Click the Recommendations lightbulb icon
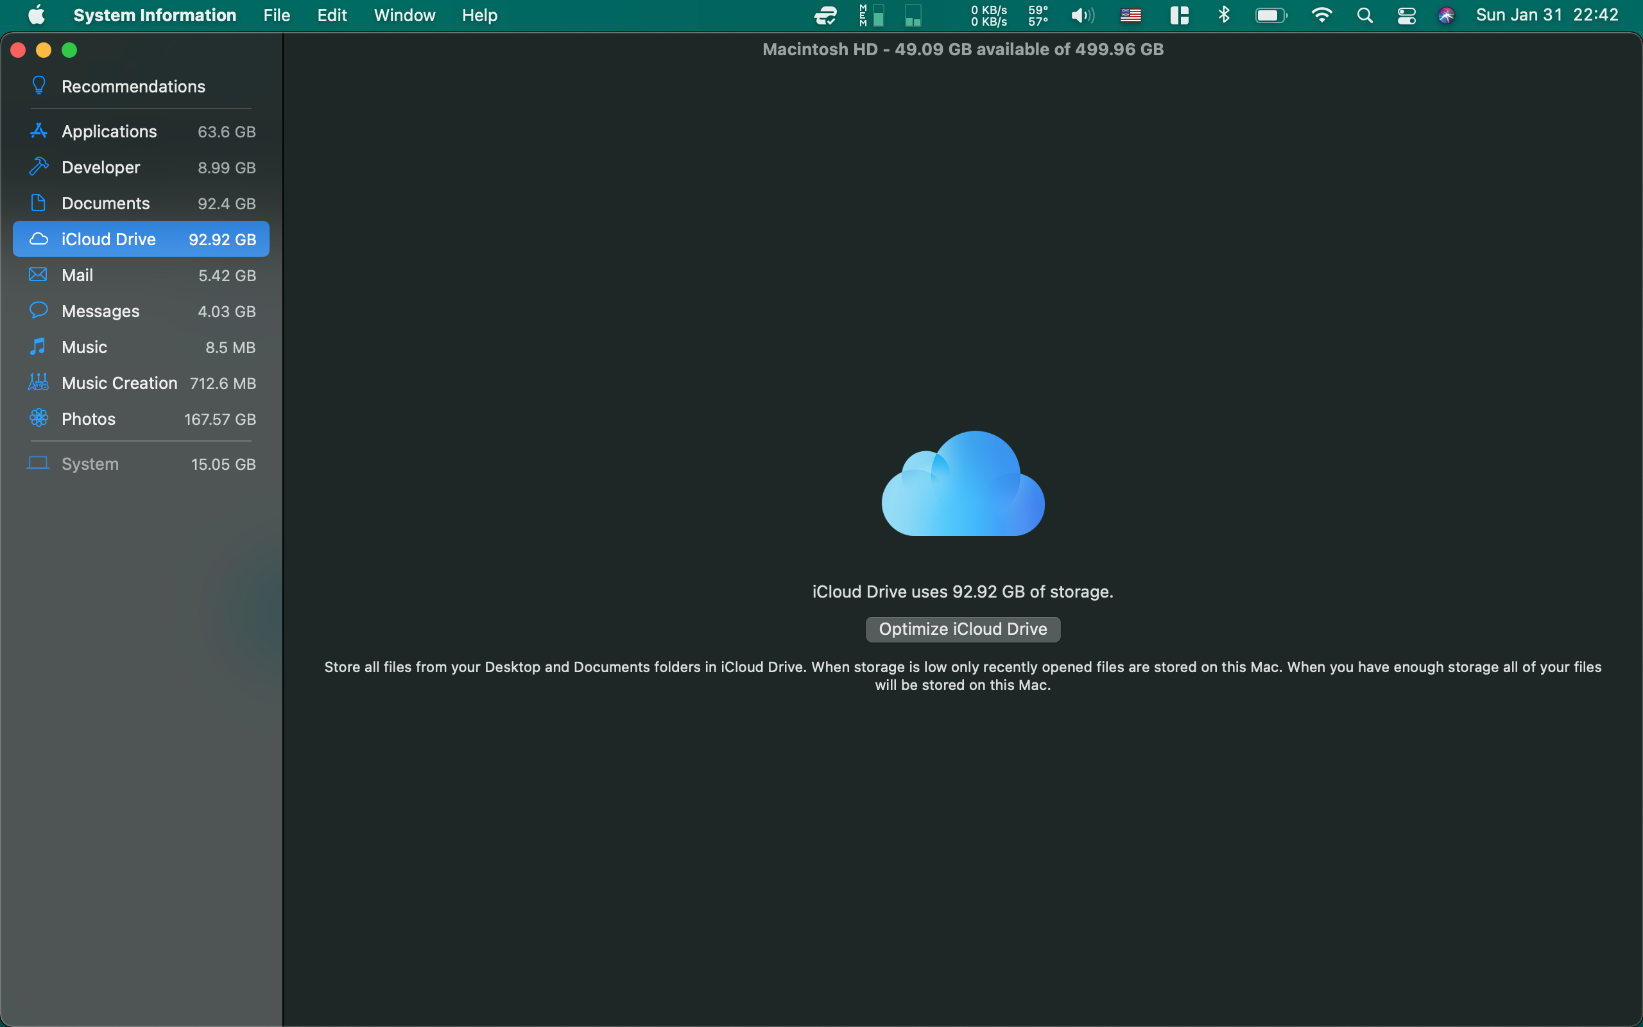The height and width of the screenshot is (1027, 1643). tap(39, 85)
